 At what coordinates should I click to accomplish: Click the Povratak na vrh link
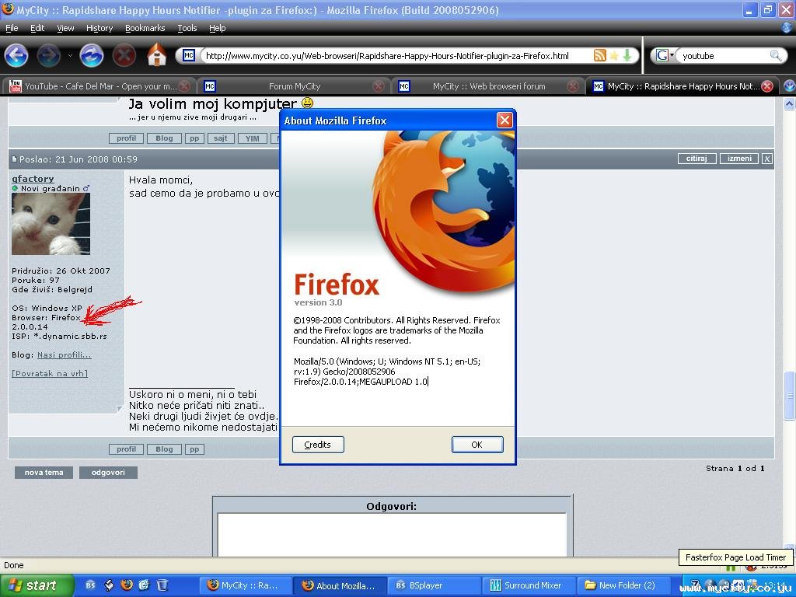pos(50,374)
